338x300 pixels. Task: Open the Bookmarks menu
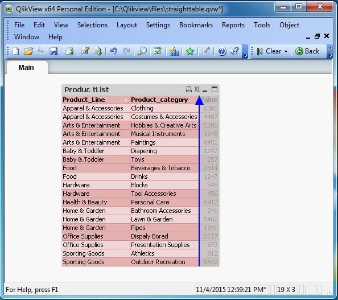pos(196,25)
